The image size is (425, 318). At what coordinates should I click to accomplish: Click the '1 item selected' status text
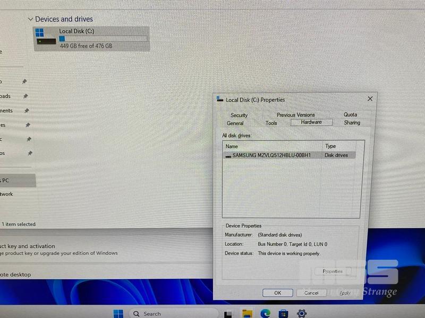point(19,224)
